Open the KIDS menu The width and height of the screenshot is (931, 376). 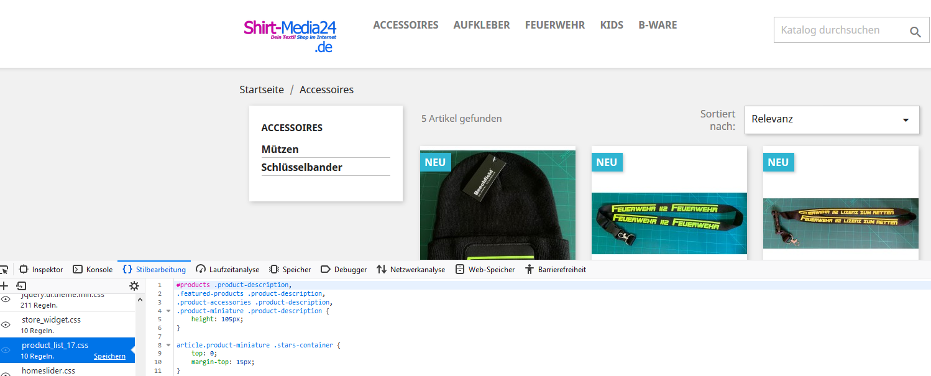click(x=612, y=25)
